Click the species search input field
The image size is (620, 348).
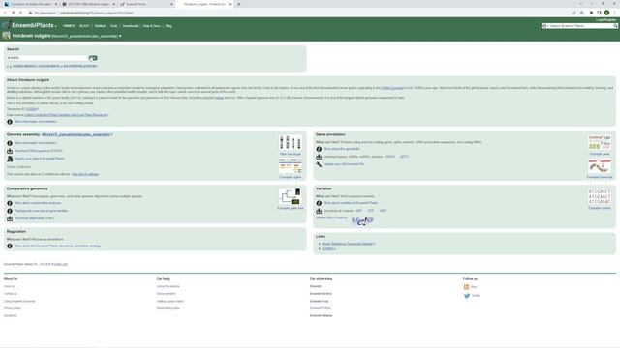coord(46,58)
